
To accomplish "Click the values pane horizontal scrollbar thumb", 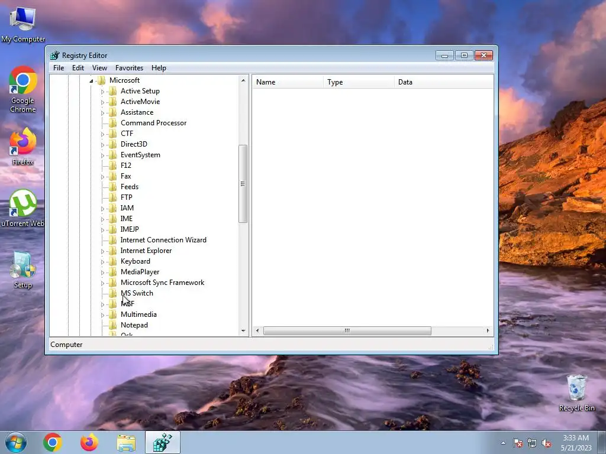I will click(x=347, y=330).
